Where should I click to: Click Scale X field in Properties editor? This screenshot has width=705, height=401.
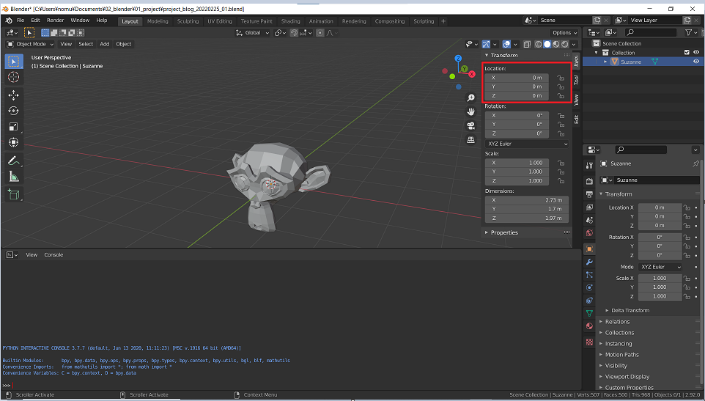click(x=660, y=279)
